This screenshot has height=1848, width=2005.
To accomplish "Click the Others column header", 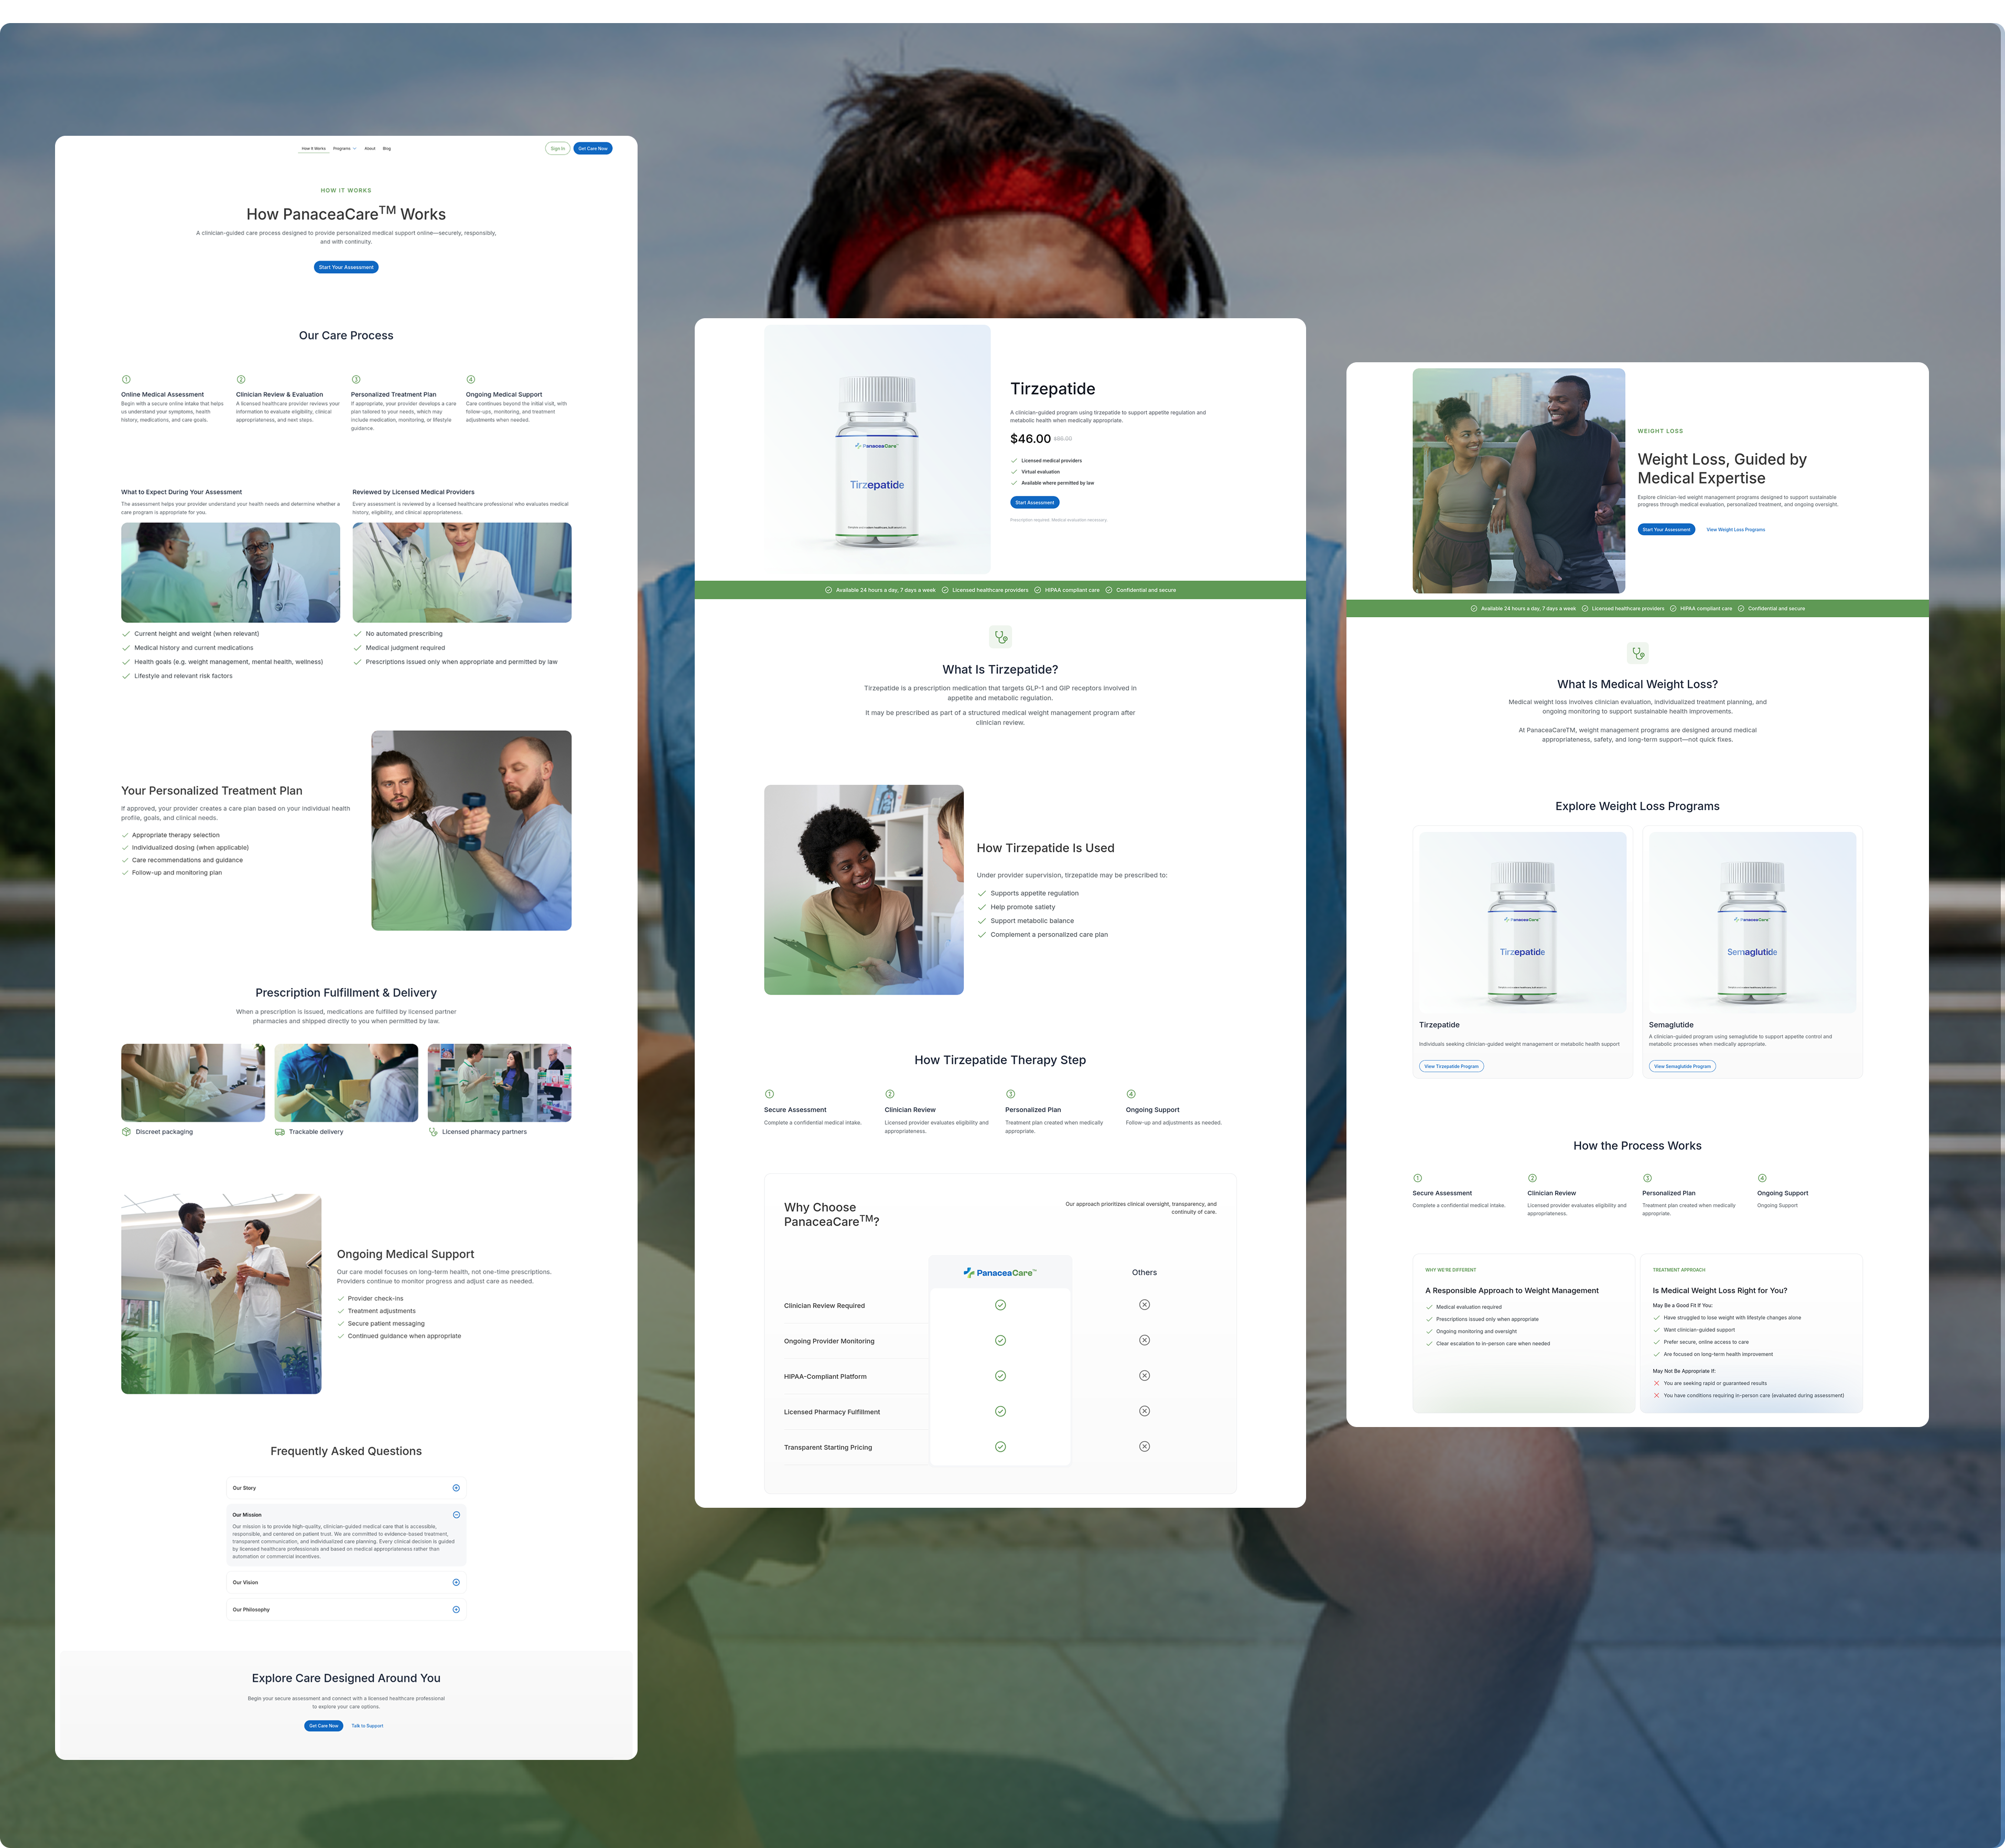I will pyautogui.click(x=1144, y=1273).
